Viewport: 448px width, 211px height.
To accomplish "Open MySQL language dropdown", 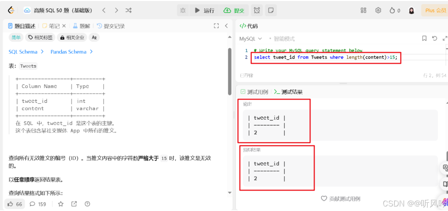I will pyautogui.click(x=250, y=39).
